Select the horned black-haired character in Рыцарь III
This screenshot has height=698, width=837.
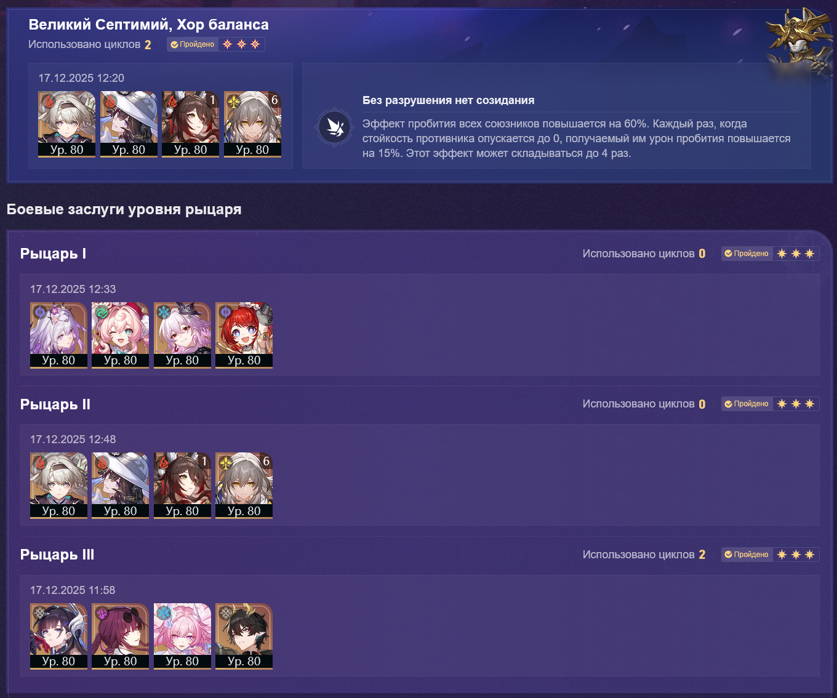[244, 636]
